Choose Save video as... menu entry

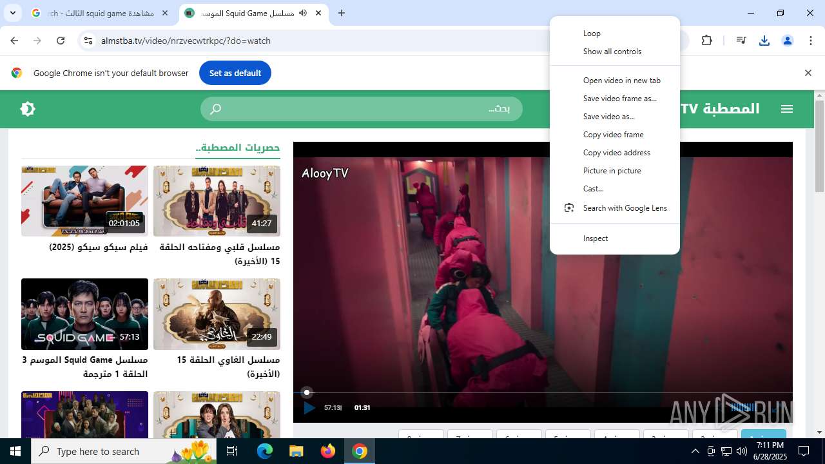[614, 117]
